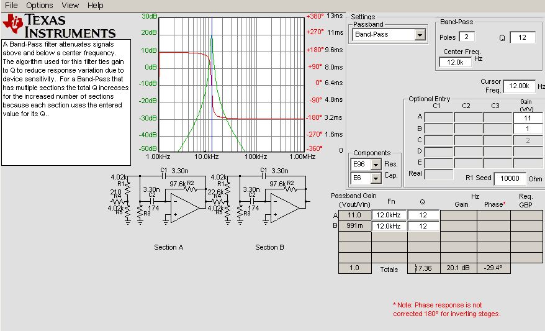Click the Cursor Freq. input field
This screenshot has height=331, width=545.
(520, 86)
